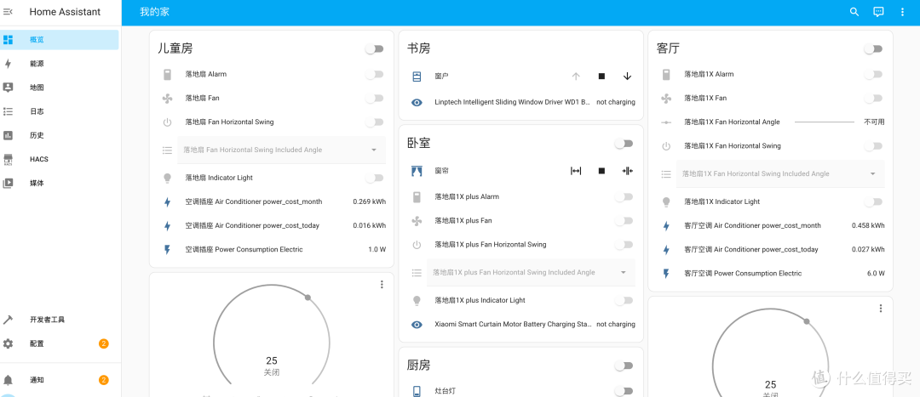
Task: Turn on 落地扇1X Fan in 客厅
Action: click(x=873, y=99)
